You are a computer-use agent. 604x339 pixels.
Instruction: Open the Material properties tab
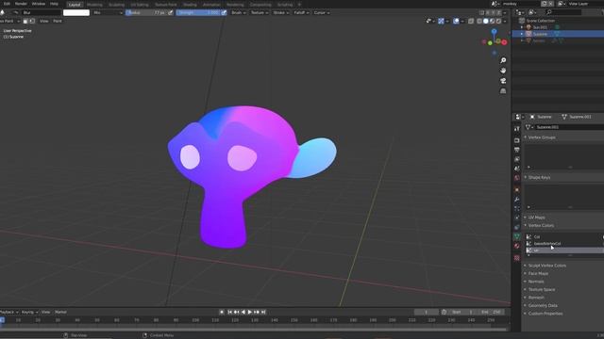517,247
